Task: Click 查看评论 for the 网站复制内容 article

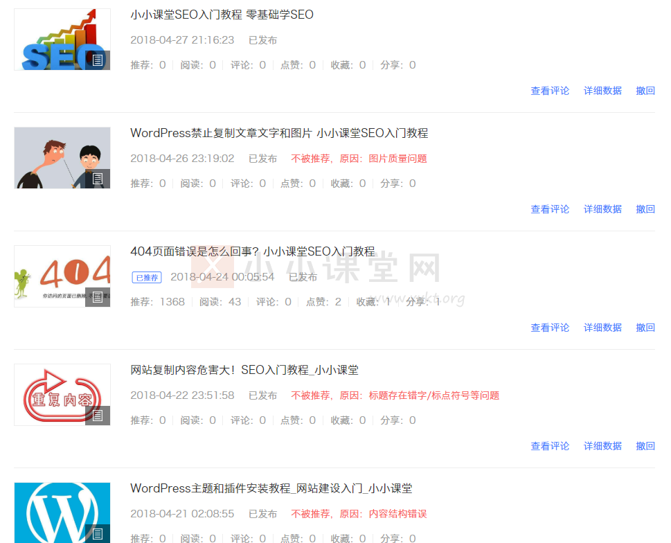Action: (550, 446)
